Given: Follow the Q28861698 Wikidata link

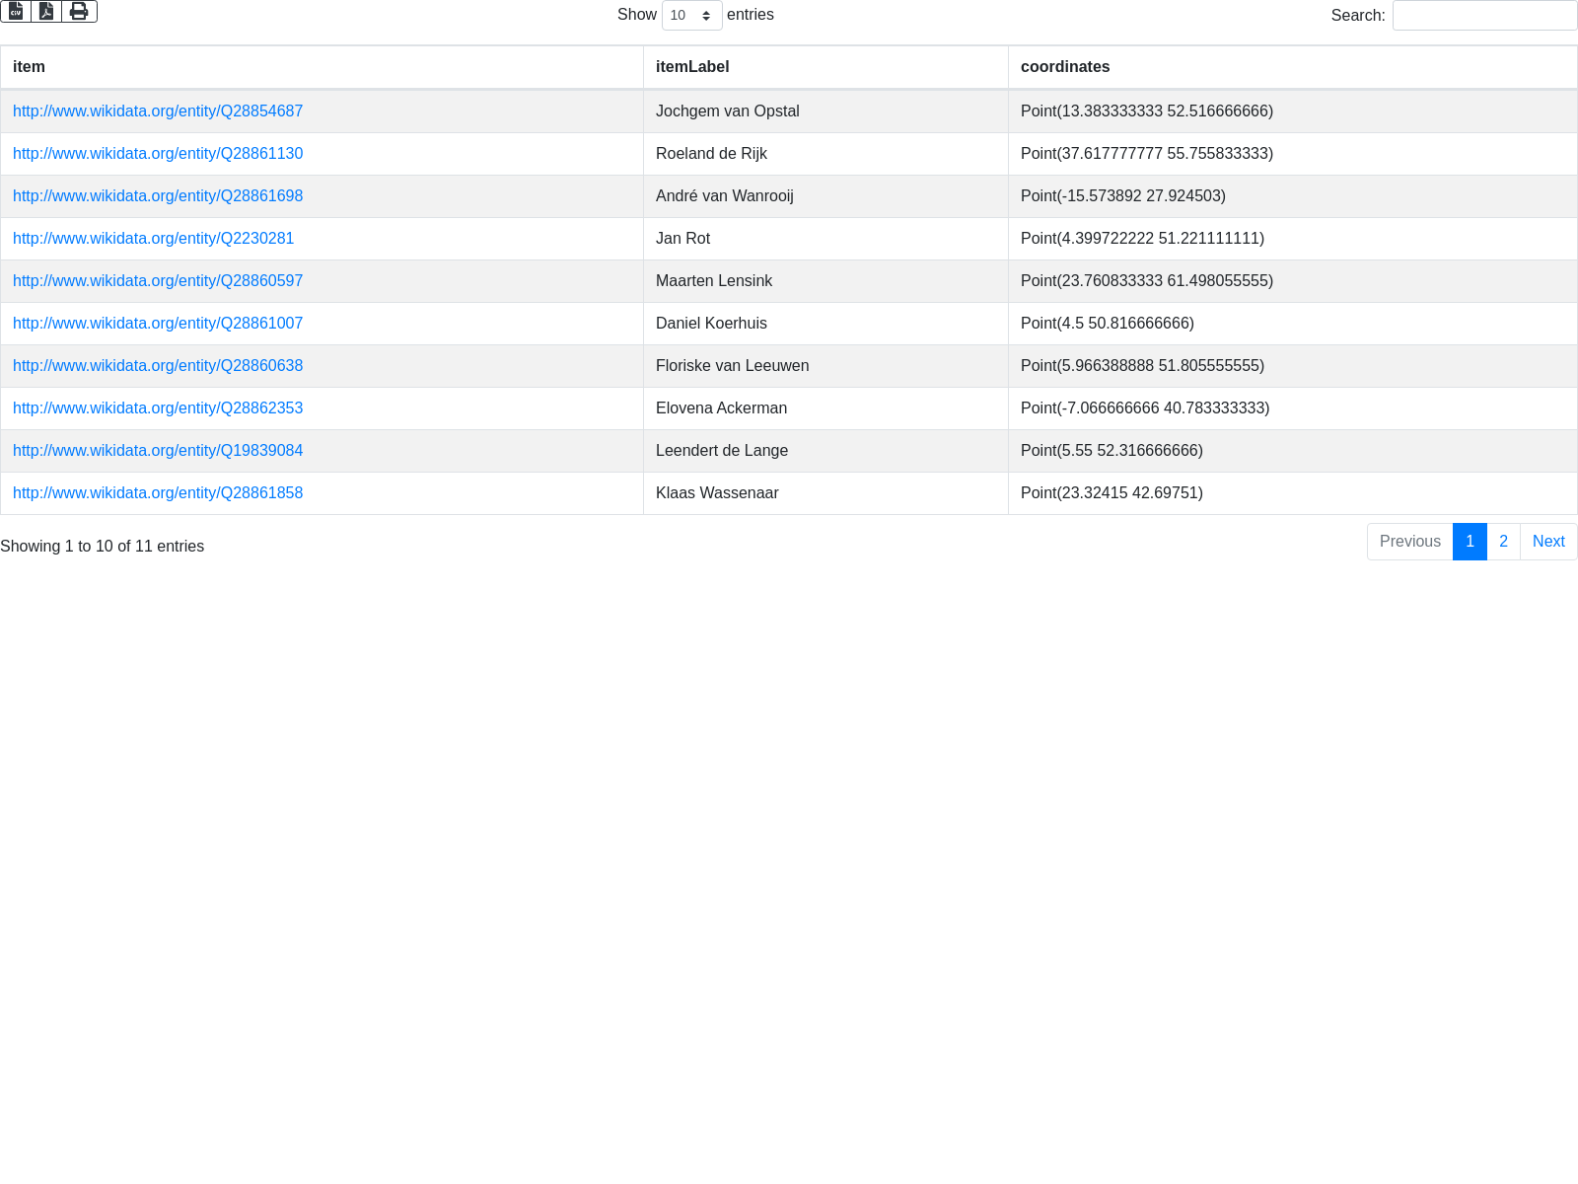Looking at the screenshot, I should 158,196.
